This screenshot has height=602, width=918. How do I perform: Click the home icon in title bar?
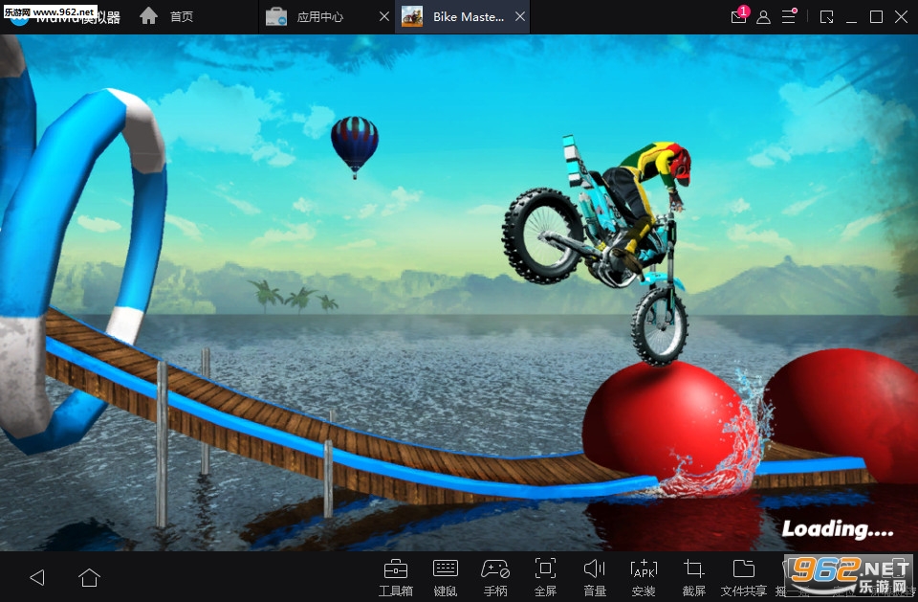149,16
